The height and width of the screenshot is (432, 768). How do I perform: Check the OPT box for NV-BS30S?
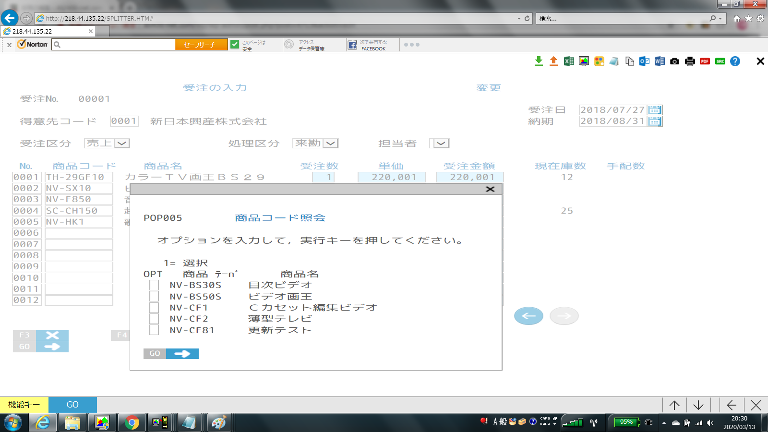pos(154,285)
